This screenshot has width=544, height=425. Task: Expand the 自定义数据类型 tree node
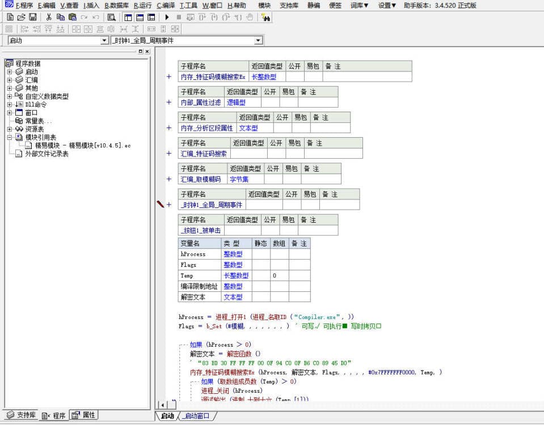point(9,96)
